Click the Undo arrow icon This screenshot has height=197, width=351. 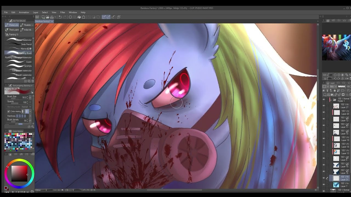click(x=60, y=17)
